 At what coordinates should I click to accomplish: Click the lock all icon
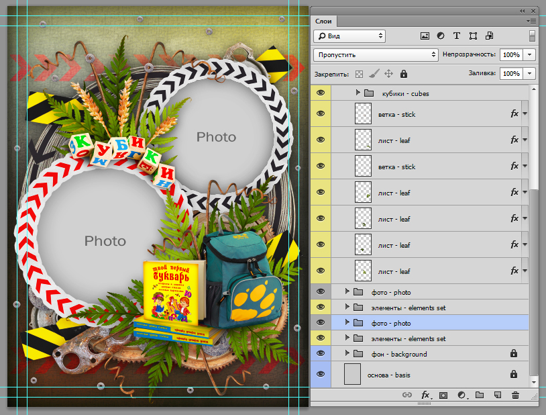coord(404,73)
